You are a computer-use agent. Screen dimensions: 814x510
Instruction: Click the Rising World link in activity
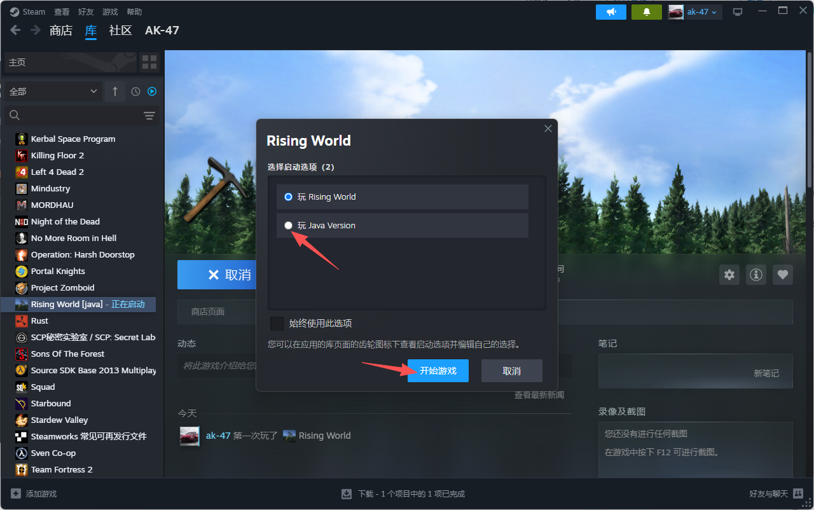[x=324, y=436]
